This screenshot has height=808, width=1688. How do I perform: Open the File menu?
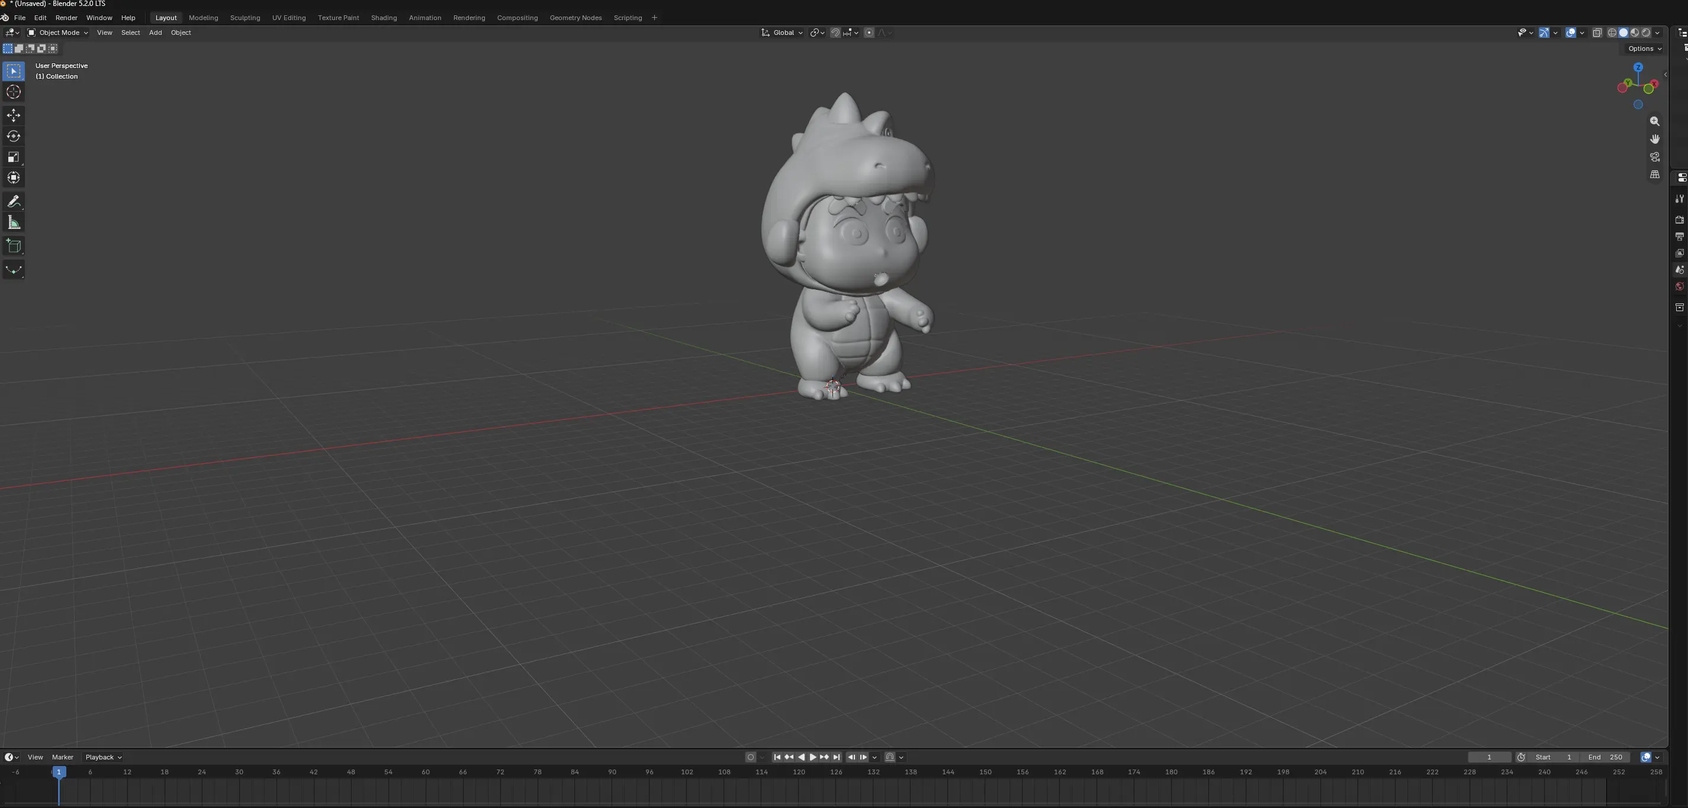pos(20,18)
